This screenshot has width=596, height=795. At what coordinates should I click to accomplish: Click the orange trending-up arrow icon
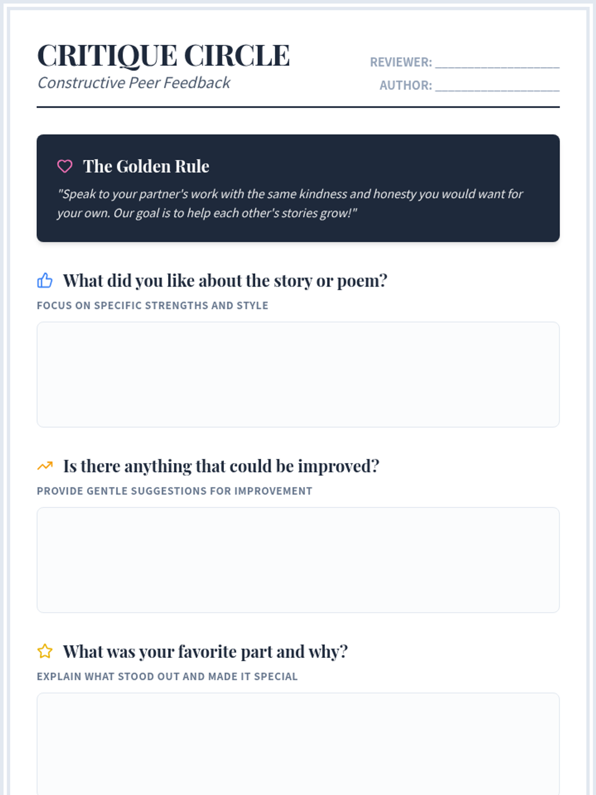pyautogui.click(x=45, y=466)
